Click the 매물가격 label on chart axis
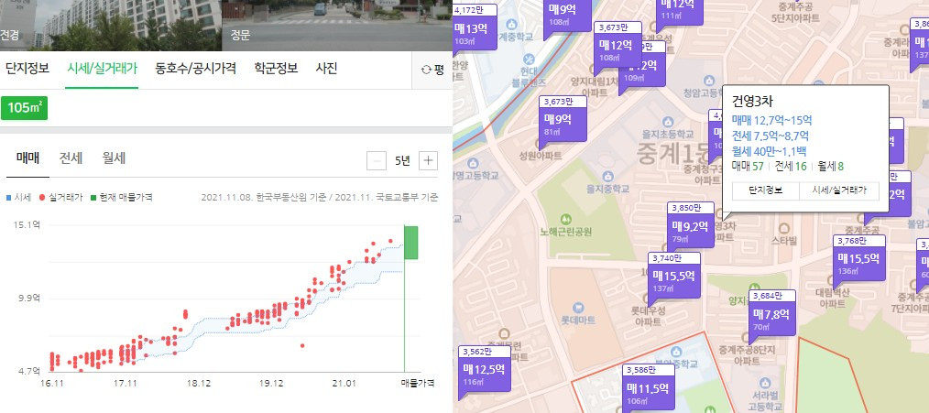 pos(418,384)
